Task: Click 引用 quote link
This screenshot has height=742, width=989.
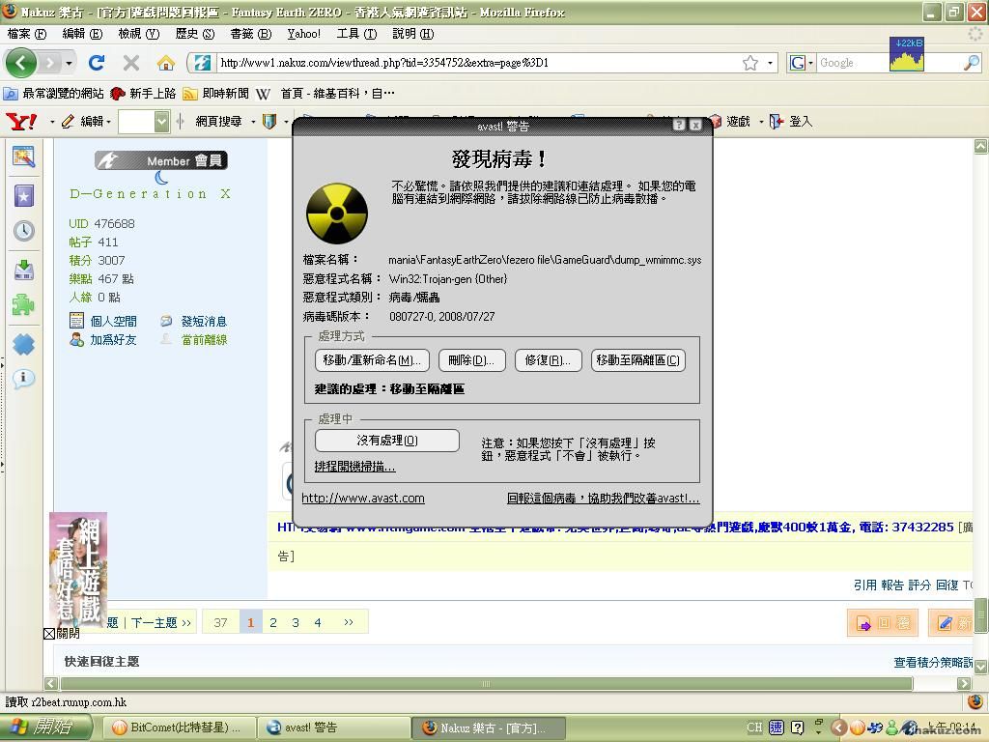Action: [864, 585]
